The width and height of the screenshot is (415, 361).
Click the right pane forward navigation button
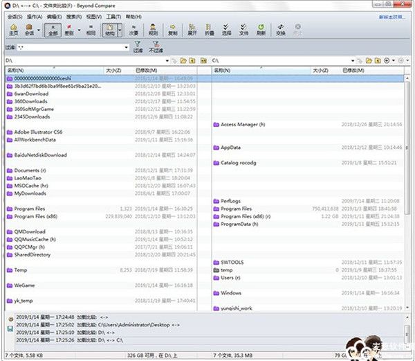pyautogui.click(x=401, y=61)
